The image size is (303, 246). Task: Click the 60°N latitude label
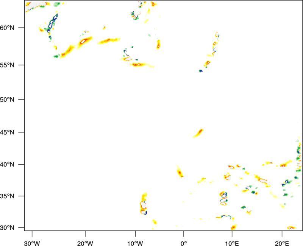pos(7,28)
